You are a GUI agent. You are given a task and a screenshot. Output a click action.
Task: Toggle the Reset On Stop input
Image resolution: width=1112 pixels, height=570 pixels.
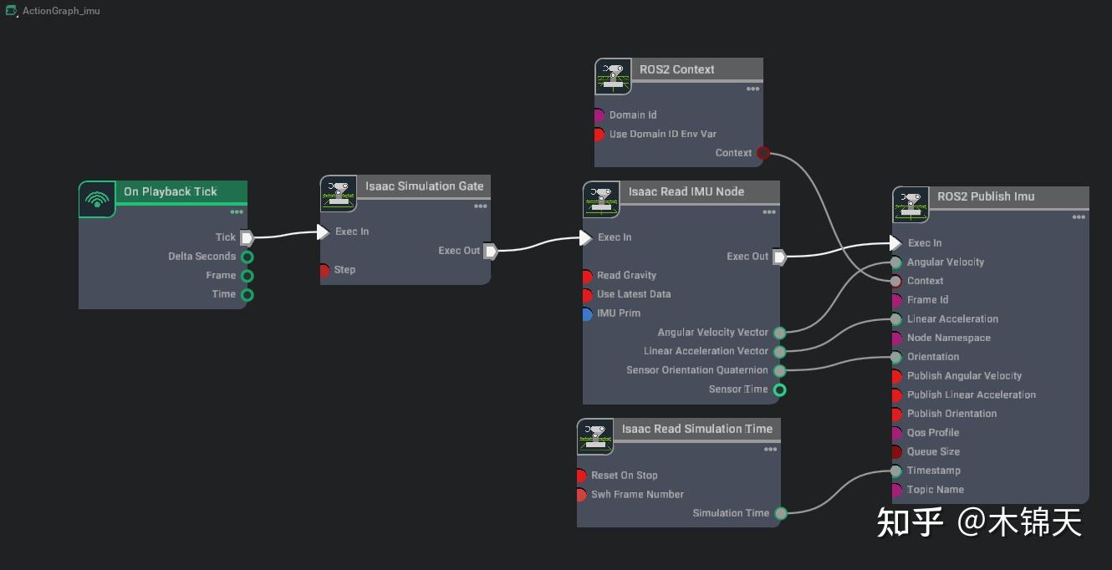point(583,474)
